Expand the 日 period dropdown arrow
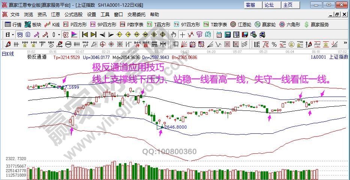The image size is (350, 180). pyautogui.click(x=13, y=35)
